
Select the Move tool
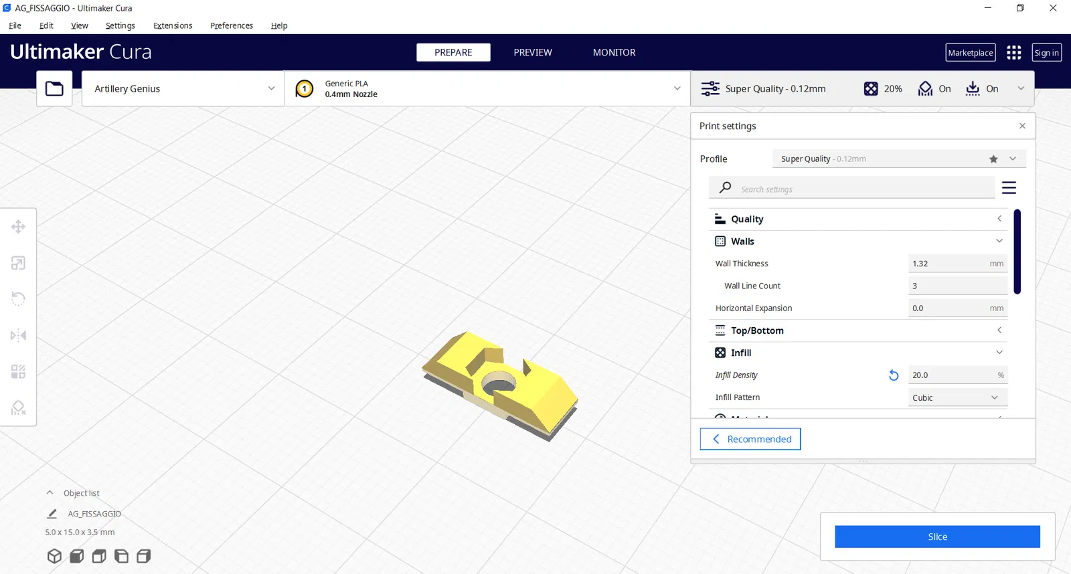click(x=18, y=227)
